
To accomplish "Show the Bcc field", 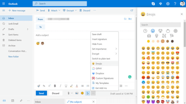I will point(130,19).
